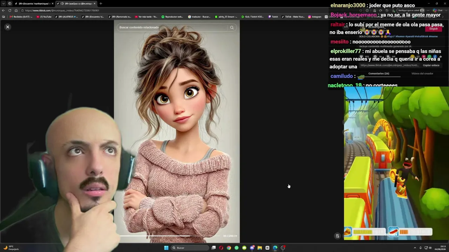Expand the browser tab search dropdown

[x=4, y=3]
